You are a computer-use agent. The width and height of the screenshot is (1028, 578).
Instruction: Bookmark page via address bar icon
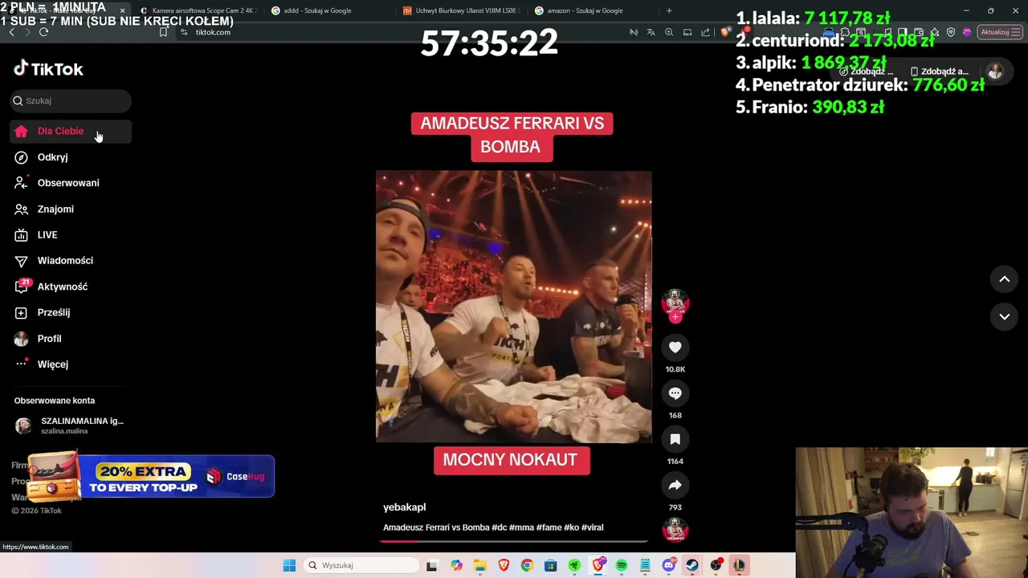pos(163,32)
